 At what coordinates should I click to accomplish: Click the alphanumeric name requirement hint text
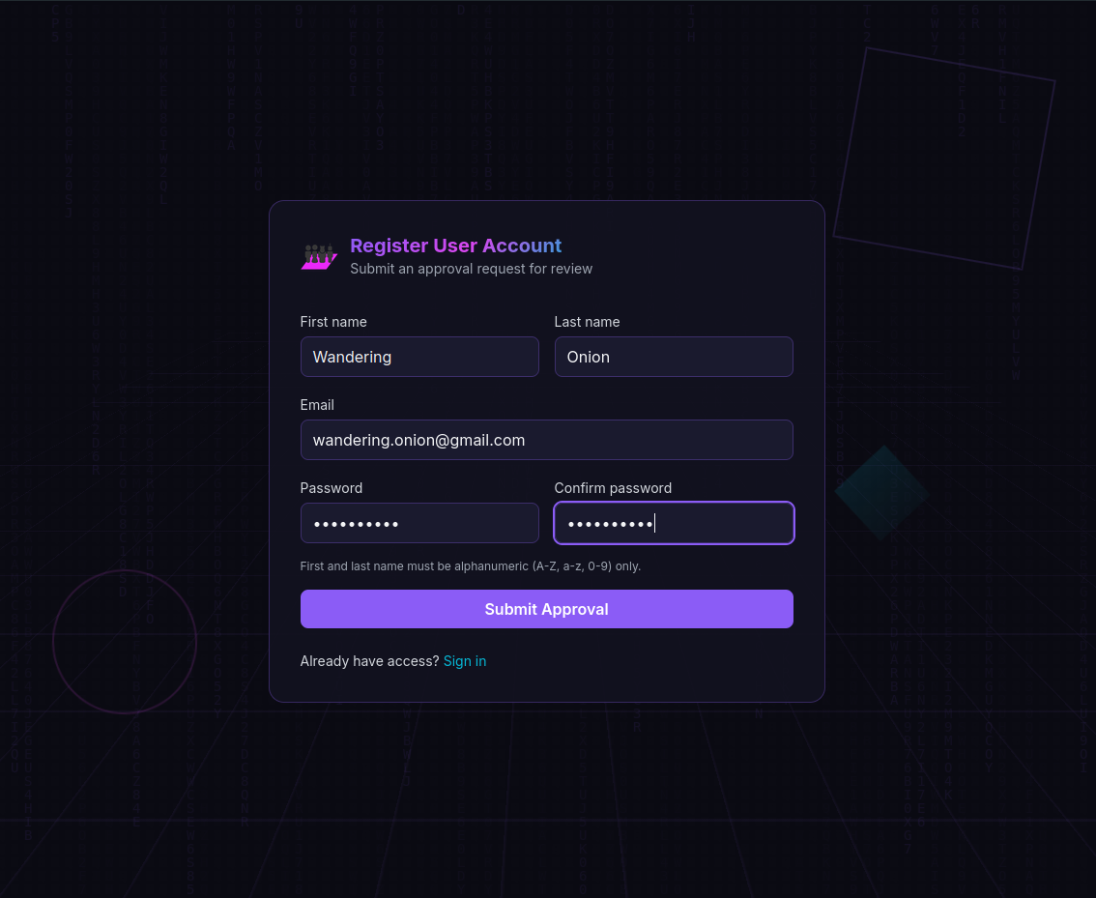tap(471, 566)
